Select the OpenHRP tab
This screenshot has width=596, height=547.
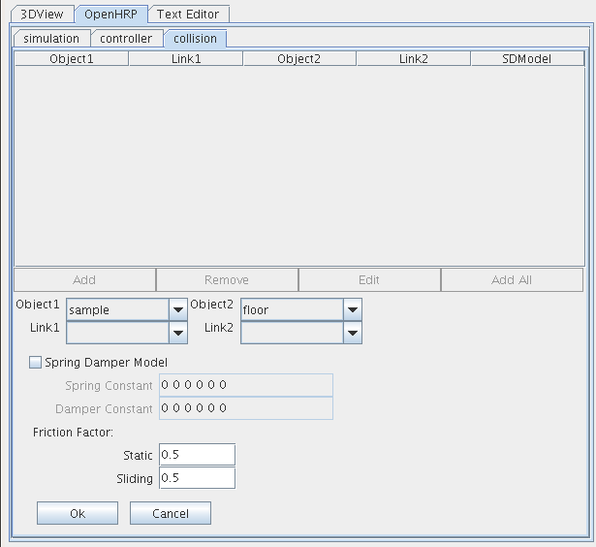110,15
